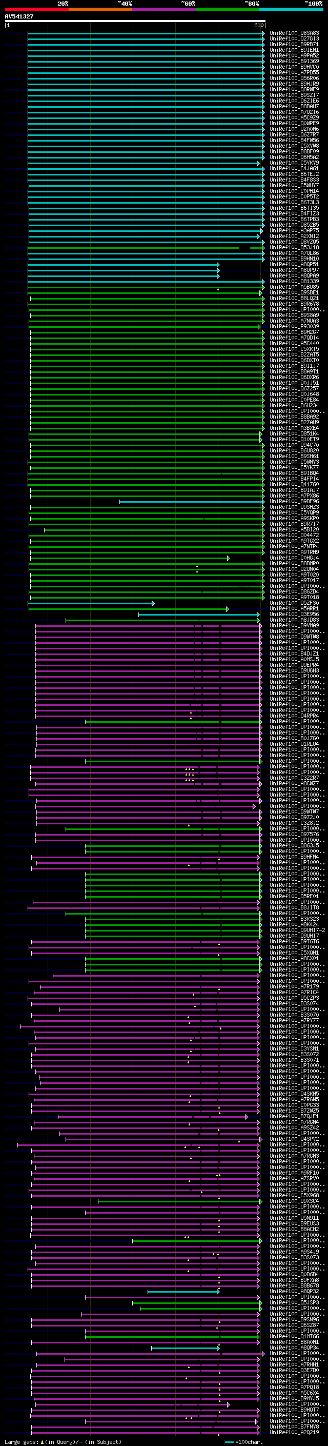
Task: Open hit UniRef100_Q8RWE9
Action: (x=294, y=90)
